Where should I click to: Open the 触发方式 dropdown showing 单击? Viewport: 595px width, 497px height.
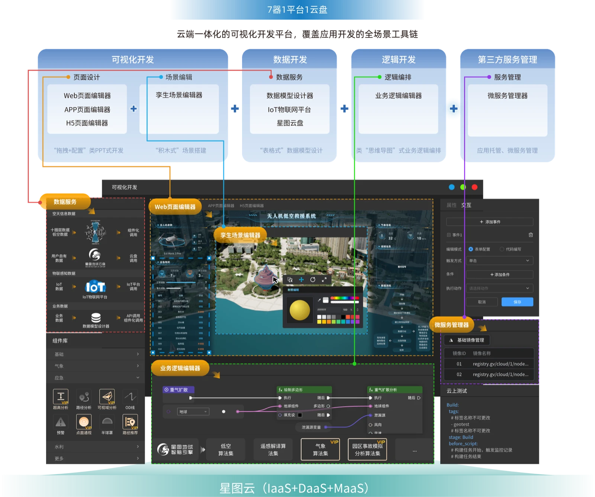(499, 261)
